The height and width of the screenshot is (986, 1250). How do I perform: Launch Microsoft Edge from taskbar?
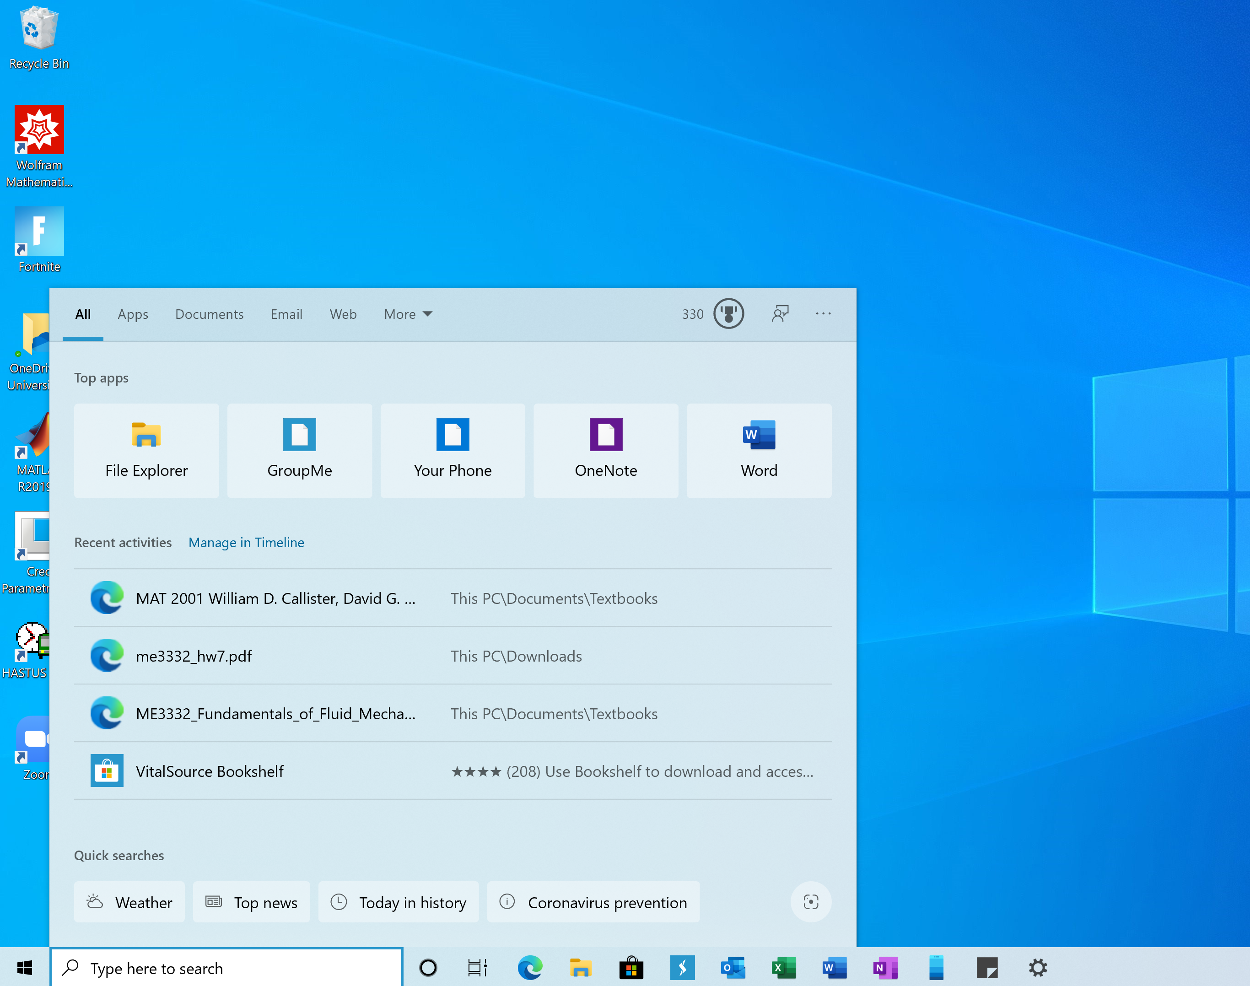click(x=529, y=968)
